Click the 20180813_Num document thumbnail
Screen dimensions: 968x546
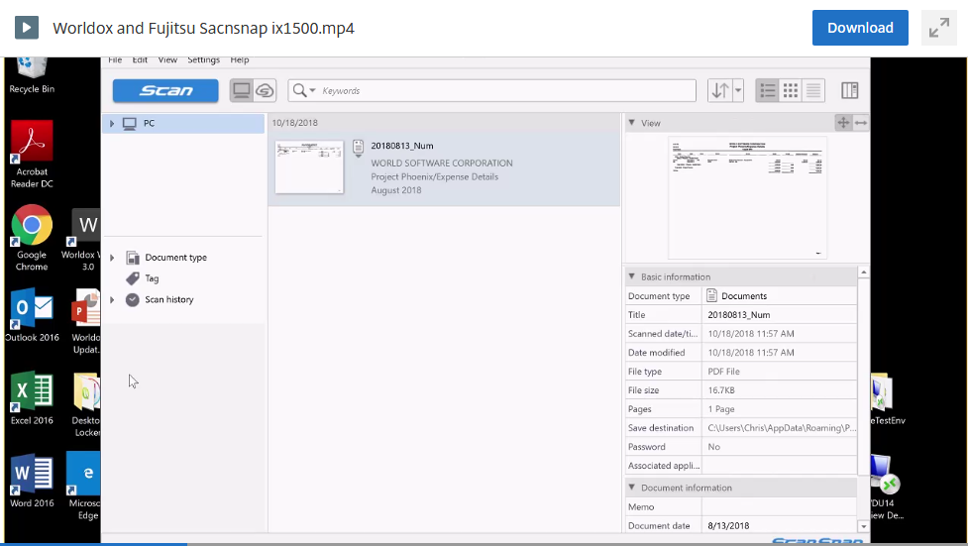point(309,167)
